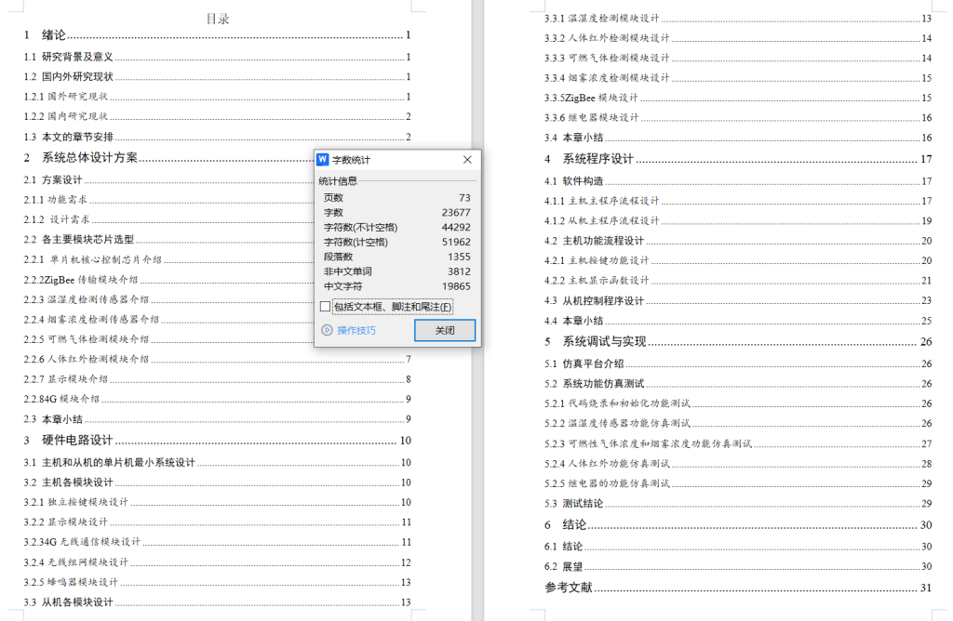953x621 pixels.
Task: Click the play icon beside 操作技巧
Action: tap(327, 329)
